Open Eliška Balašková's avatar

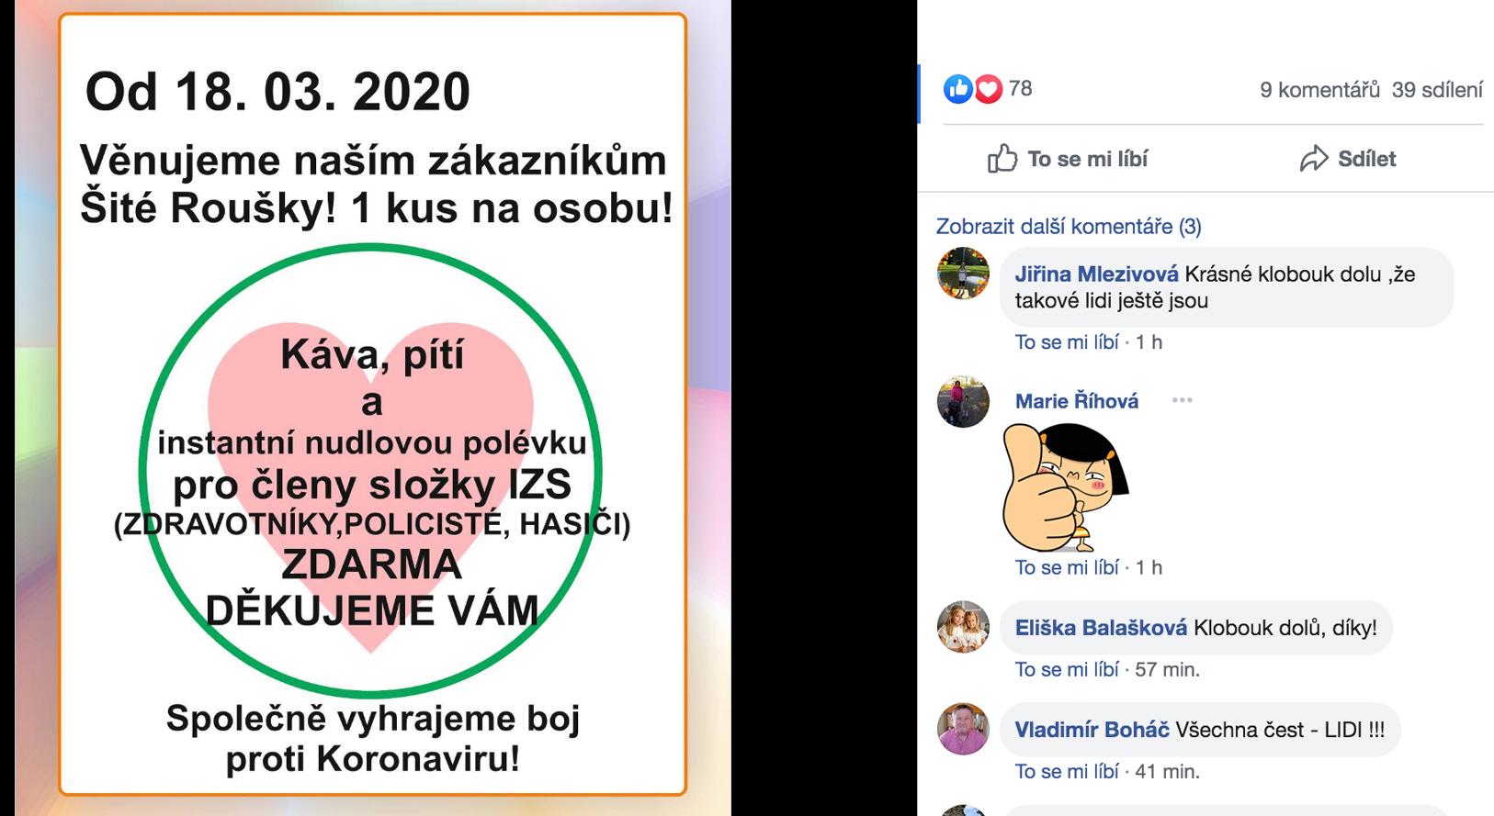pos(963,628)
